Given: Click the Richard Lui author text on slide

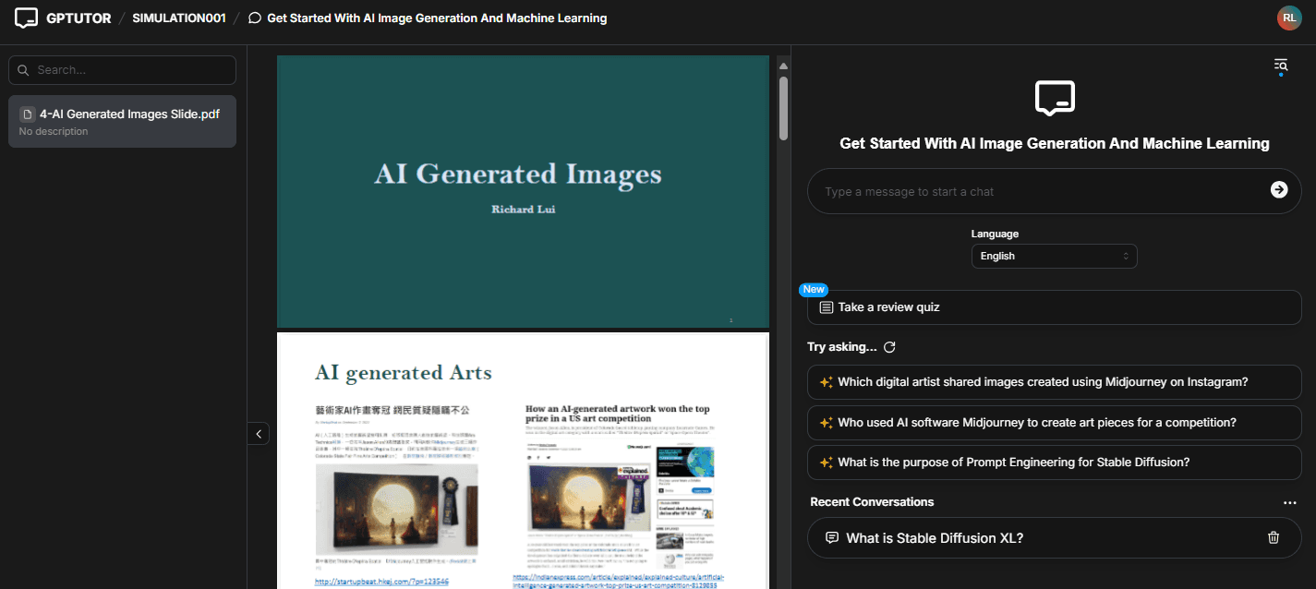Looking at the screenshot, I should [524, 210].
